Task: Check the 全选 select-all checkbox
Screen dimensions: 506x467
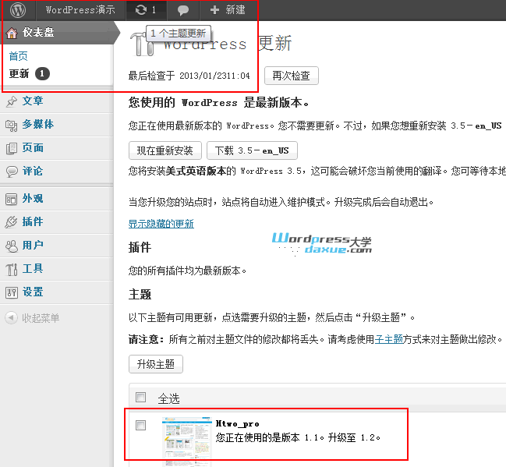Action: point(140,397)
